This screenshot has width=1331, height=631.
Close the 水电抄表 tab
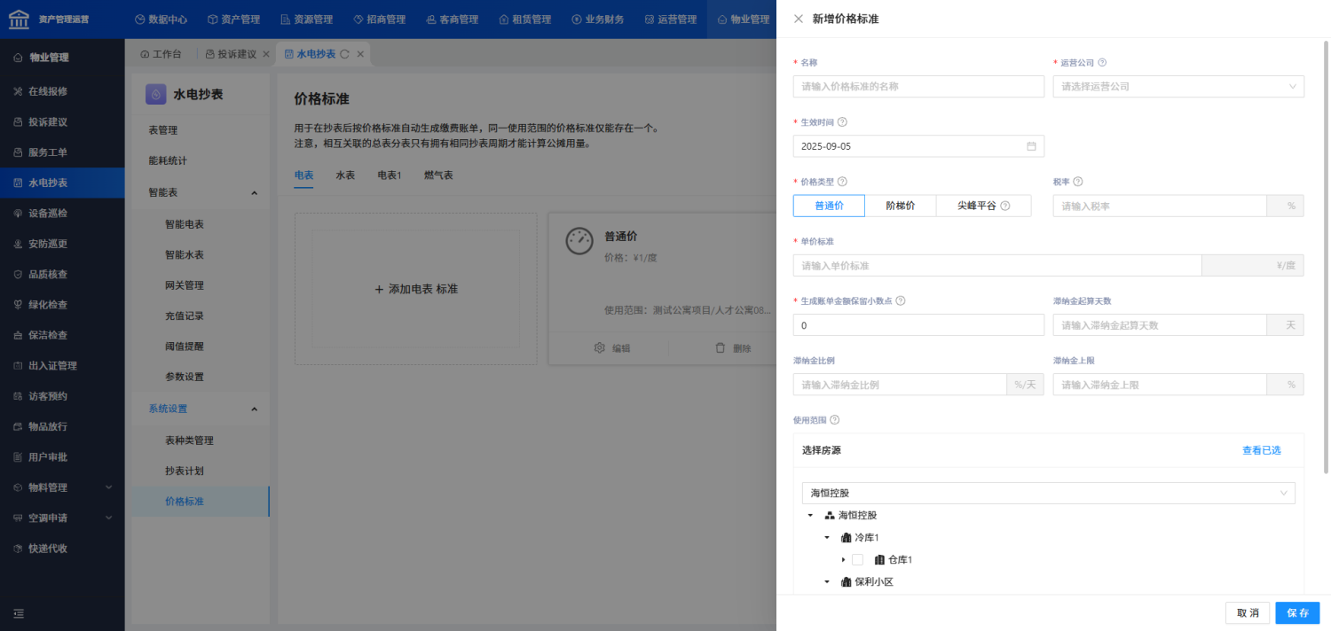coord(360,54)
